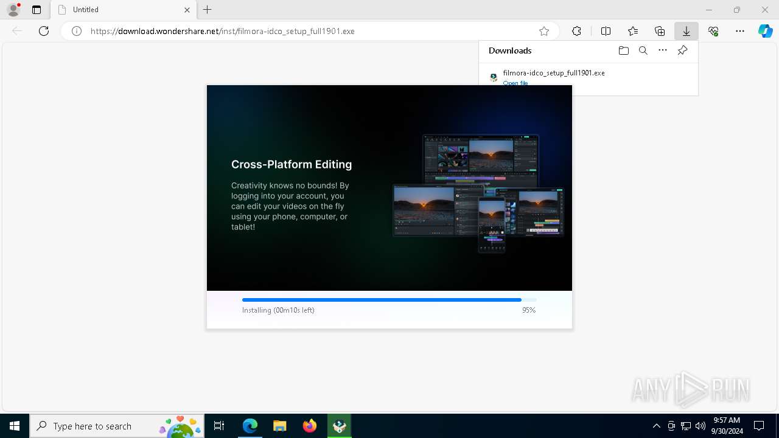Screen dimensions: 779x438
Task: Pin the Downloads panel
Action: (683, 50)
